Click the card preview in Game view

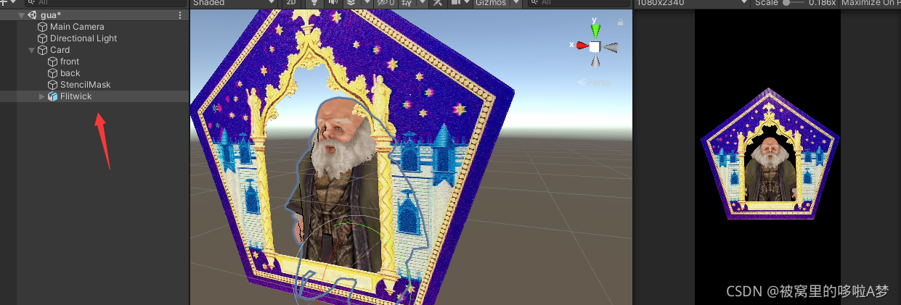tap(770, 154)
